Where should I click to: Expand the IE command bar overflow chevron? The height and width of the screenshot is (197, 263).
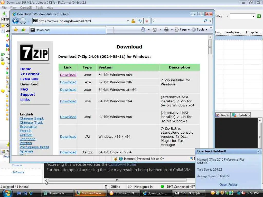click(211, 27)
